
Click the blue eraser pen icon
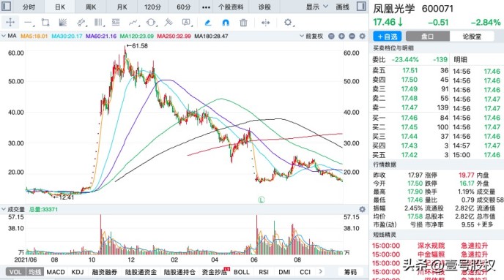point(207,23)
